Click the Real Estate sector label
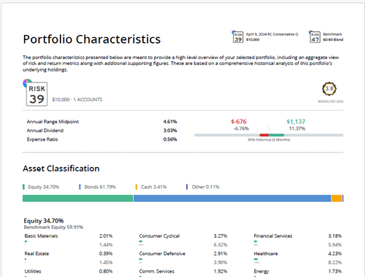The image size is (365, 277). coord(36,254)
